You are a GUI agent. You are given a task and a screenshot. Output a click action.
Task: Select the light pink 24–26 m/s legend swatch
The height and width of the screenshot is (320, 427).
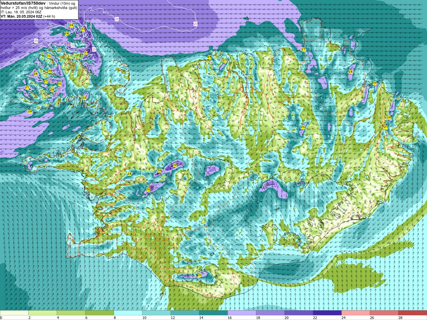point(356,313)
